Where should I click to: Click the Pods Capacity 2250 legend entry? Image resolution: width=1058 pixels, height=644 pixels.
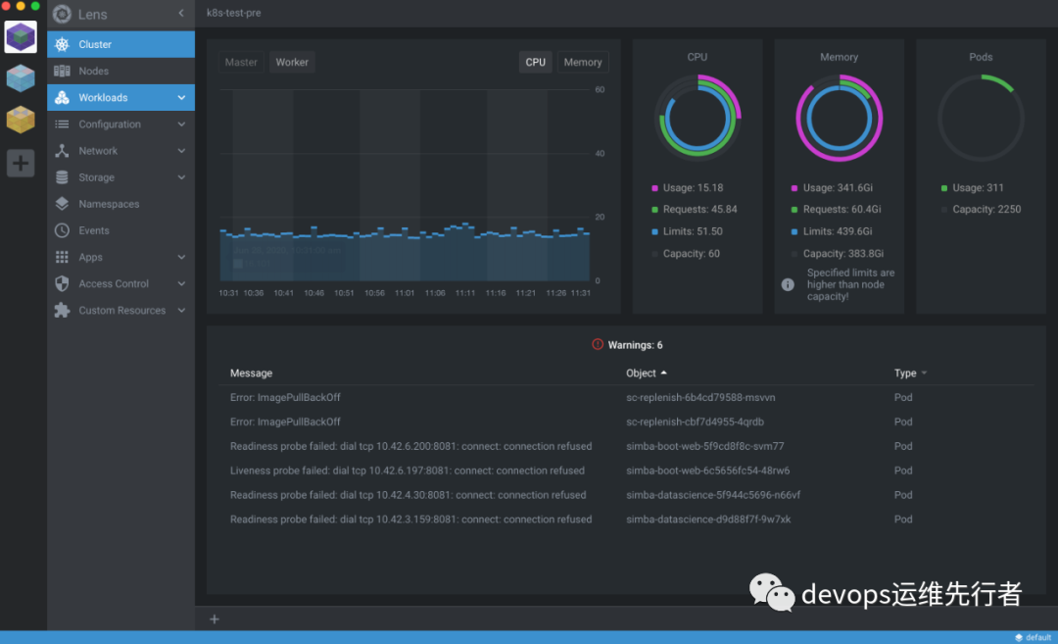click(x=981, y=209)
